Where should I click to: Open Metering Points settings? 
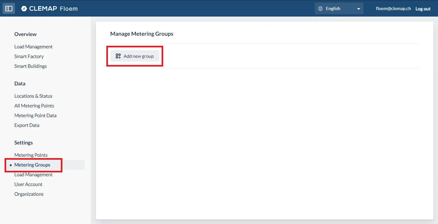click(31, 155)
